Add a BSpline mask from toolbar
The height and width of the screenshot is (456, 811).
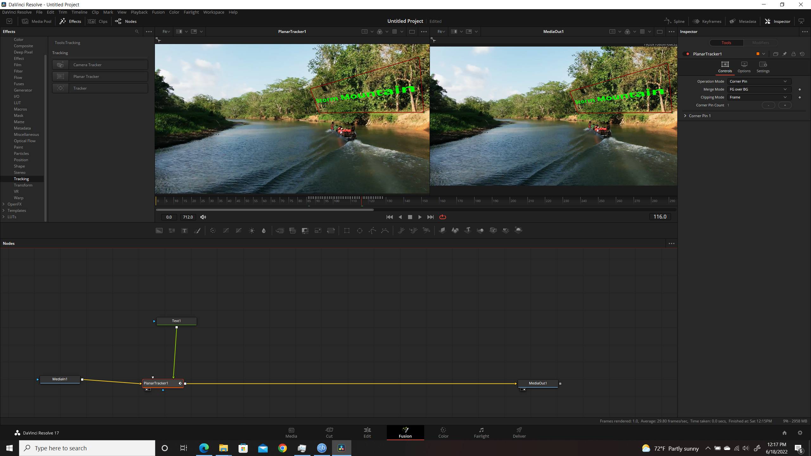pos(385,231)
